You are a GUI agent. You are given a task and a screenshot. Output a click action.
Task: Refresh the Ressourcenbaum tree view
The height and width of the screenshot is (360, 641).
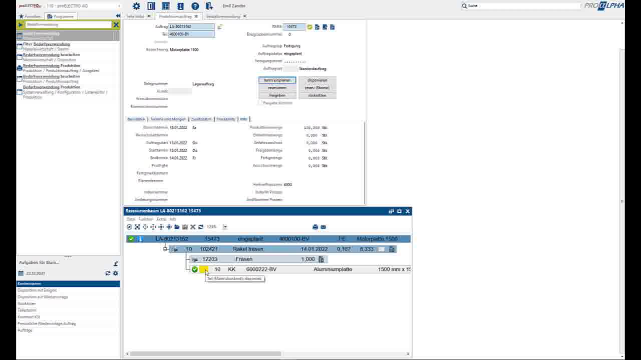[x=201, y=227]
